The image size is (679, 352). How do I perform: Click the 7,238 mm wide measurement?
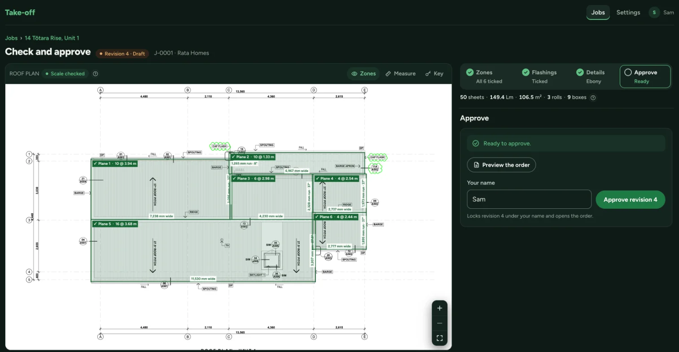[161, 216]
